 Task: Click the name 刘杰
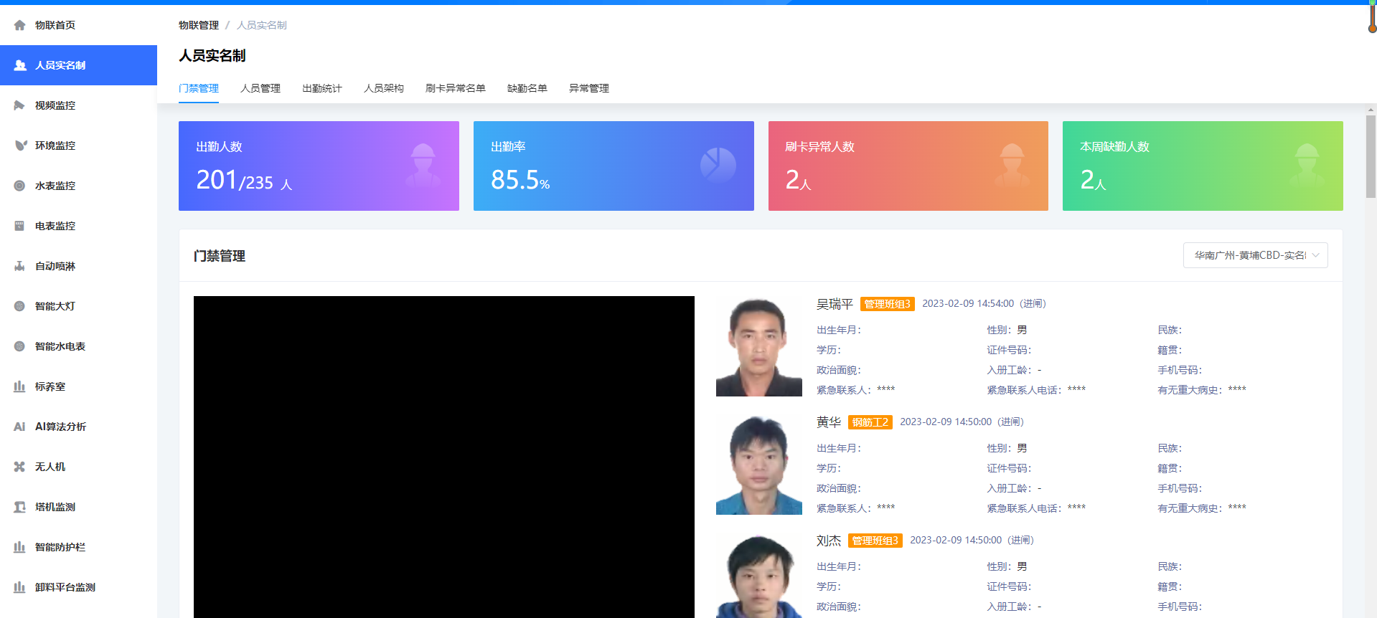point(829,541)
